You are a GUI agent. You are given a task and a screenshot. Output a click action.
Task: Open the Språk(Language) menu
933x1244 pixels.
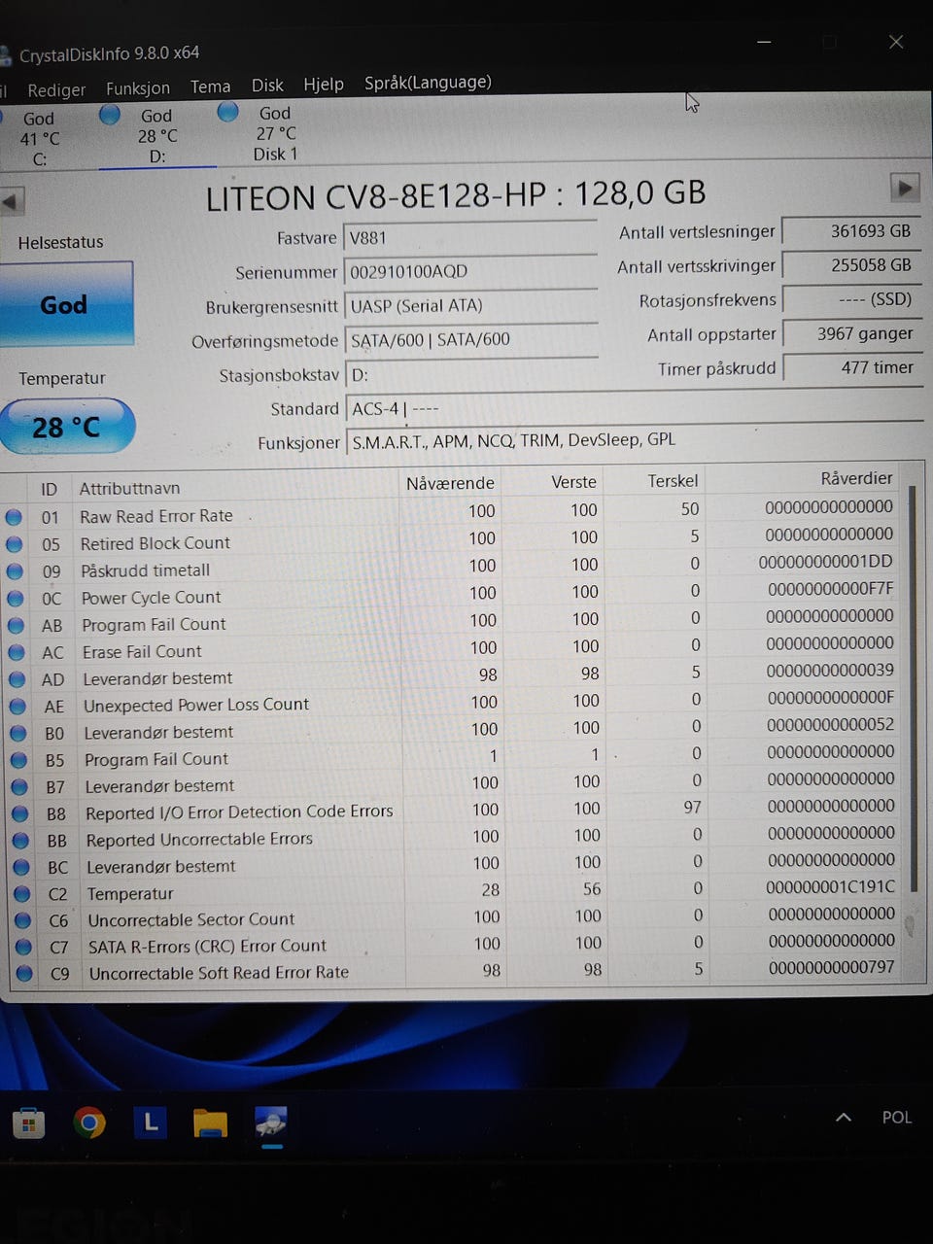pos(428,83)
